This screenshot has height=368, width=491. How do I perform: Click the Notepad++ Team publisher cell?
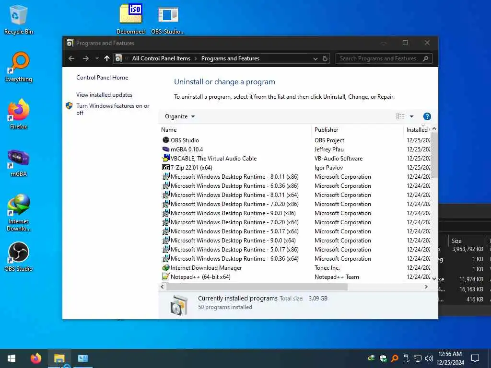337,276
